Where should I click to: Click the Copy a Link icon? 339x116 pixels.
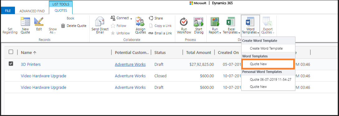tap(151, 26)
